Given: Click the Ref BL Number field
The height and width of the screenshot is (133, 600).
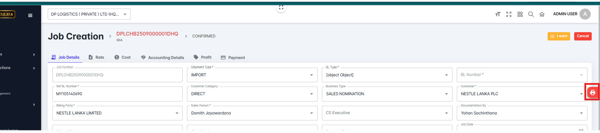Looking at the screenshot, I should tap(117, 94).
